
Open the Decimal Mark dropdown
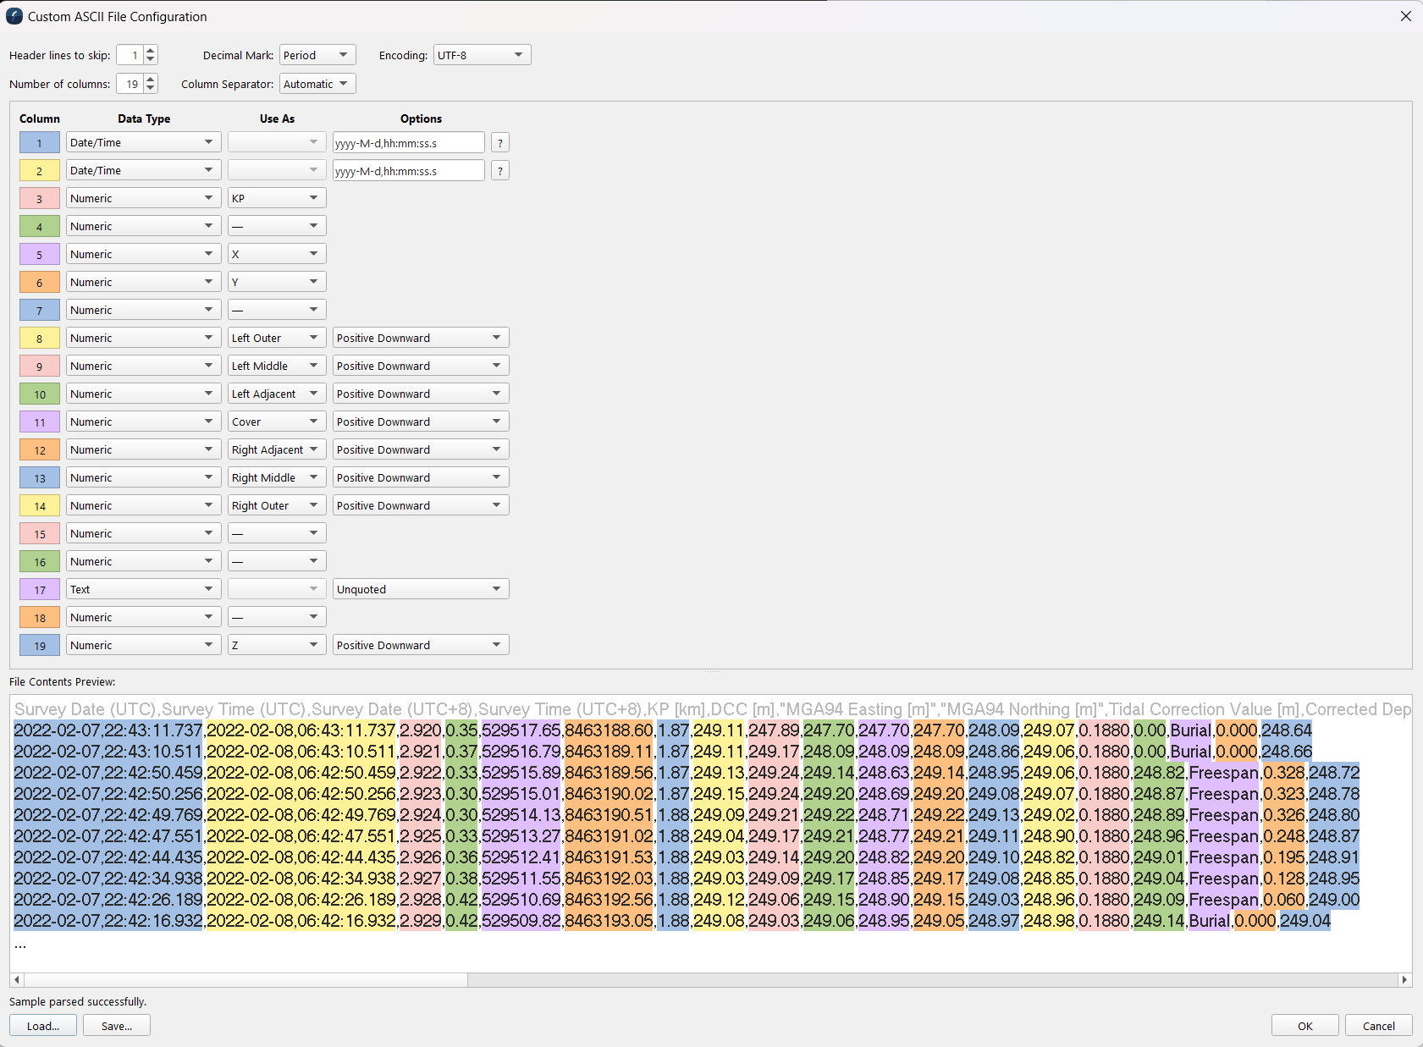[x=317, y=55]
